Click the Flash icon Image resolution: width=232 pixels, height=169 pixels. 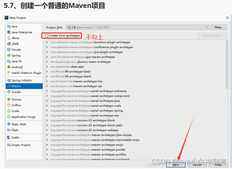9,130
